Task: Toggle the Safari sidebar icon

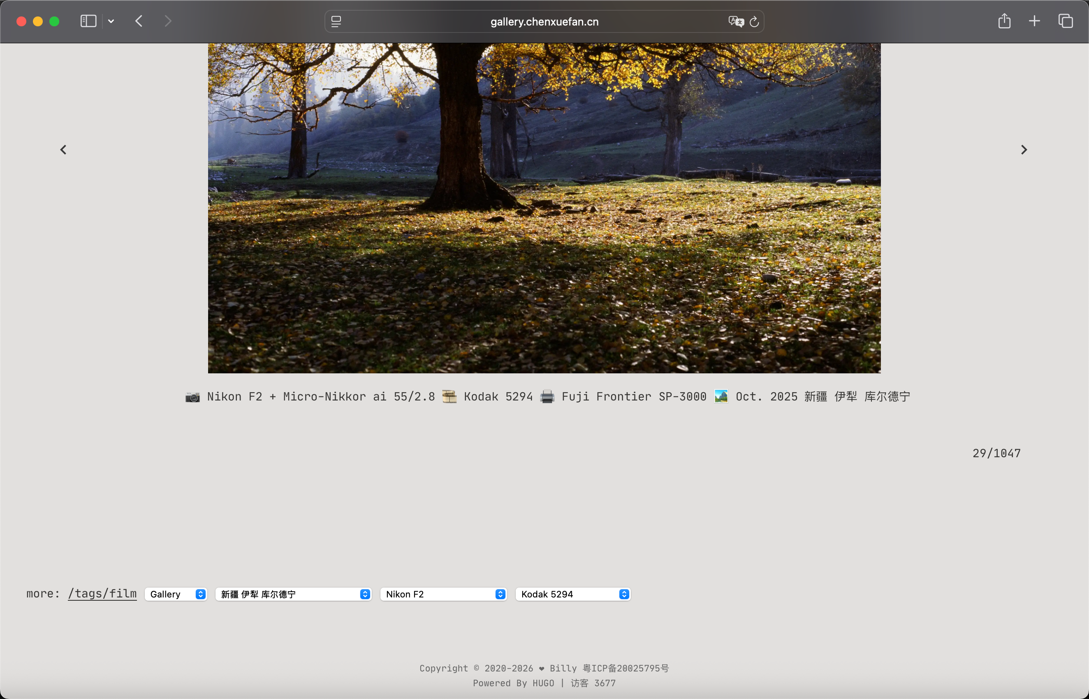Action: click(88, 21)
